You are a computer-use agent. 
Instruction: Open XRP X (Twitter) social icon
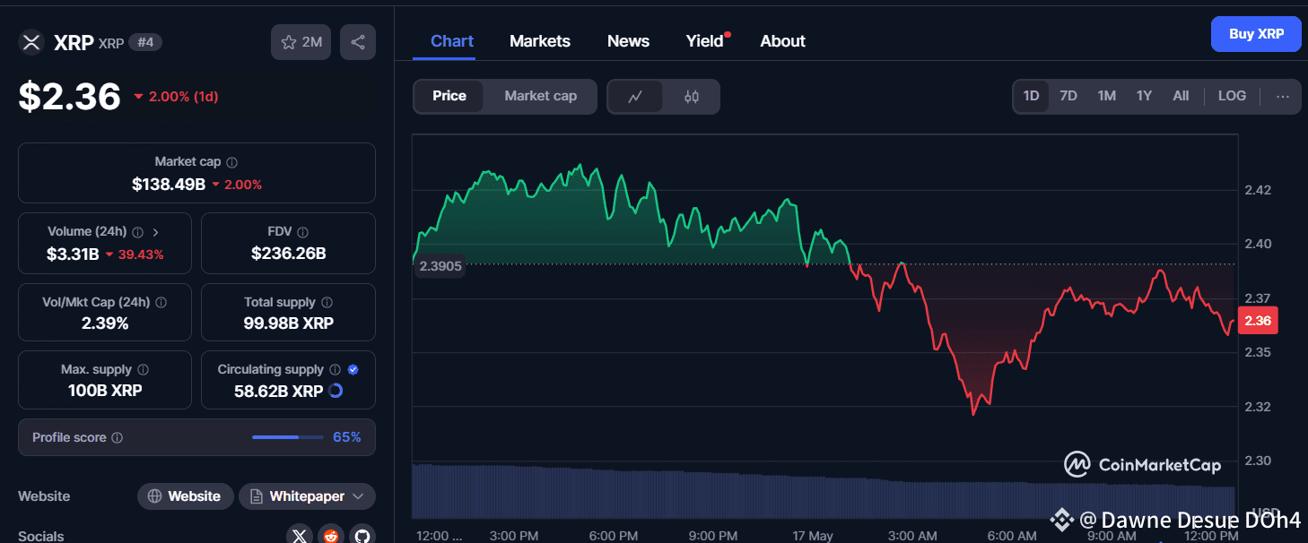point(300,536)
